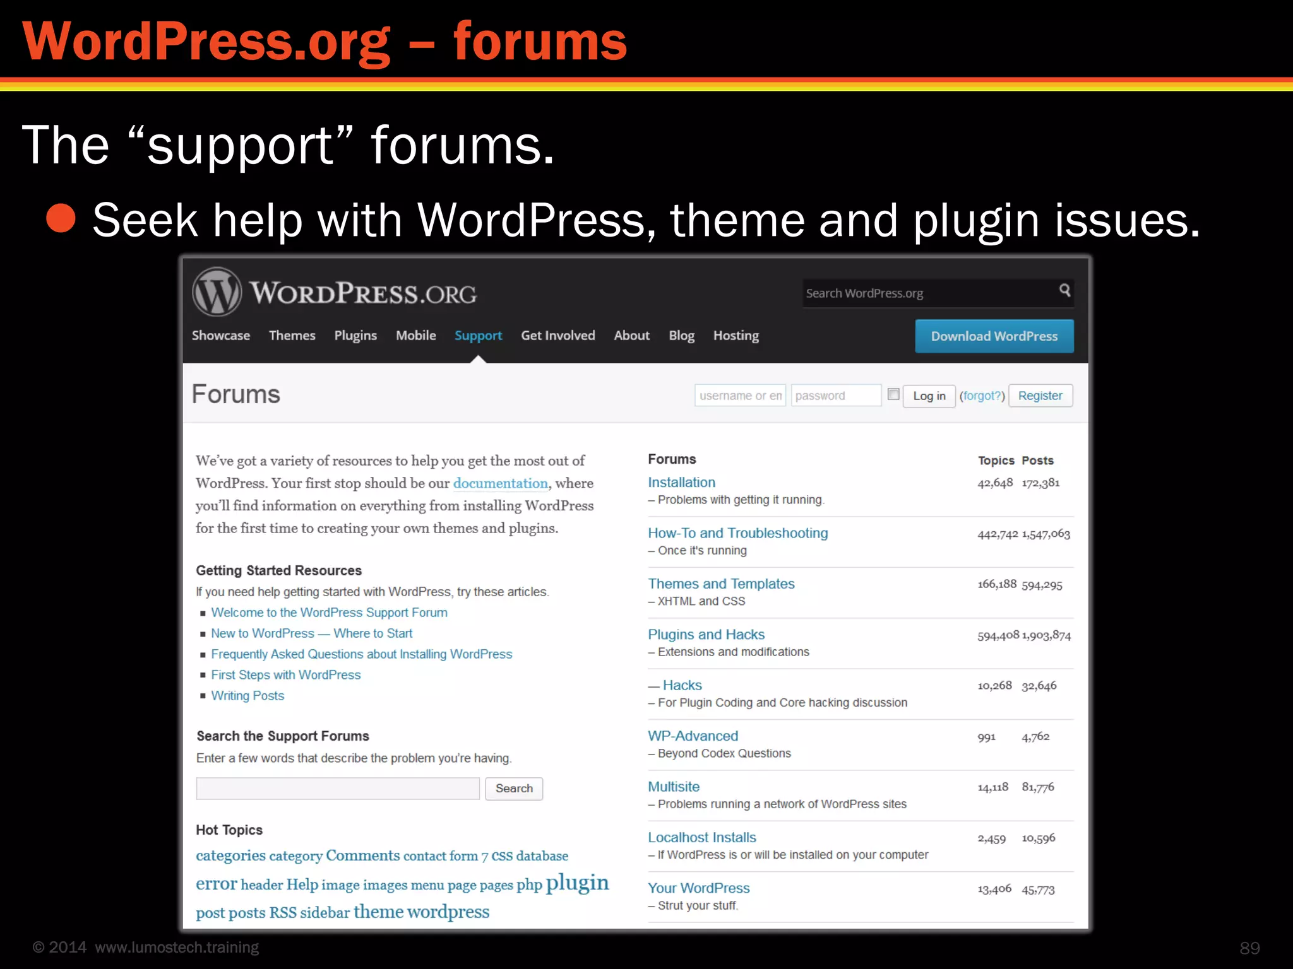This screenshot has width=1293, height=969.
Task: Focus the password input field
Action: [836, 396]
